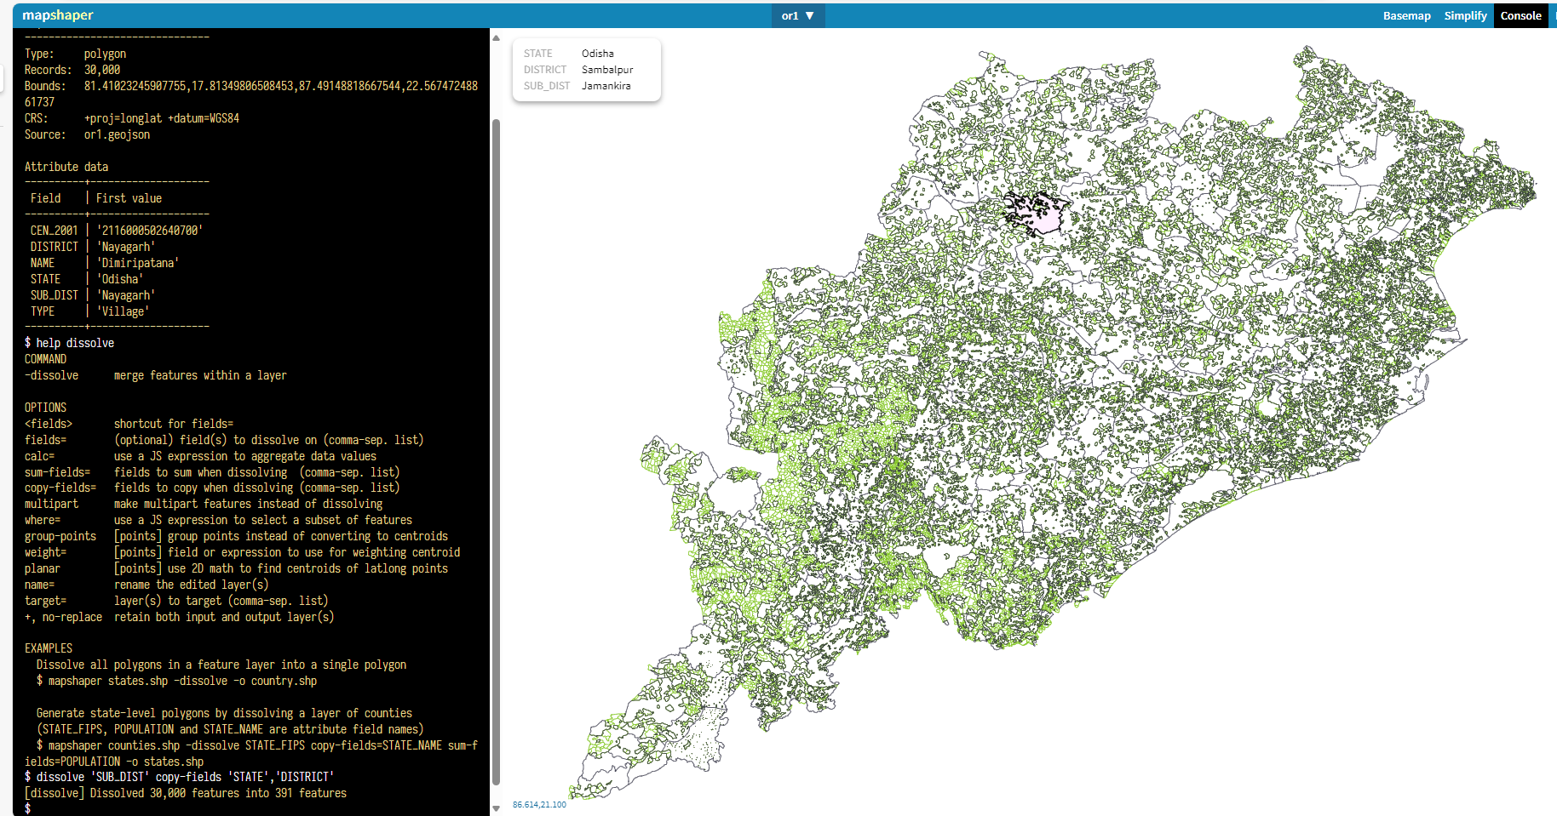
Task: Open the or1 layer dropdown
Action: coord(798,15)
